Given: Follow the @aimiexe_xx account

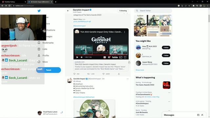Looking at the screenshot, I should [x=166, y=55].
